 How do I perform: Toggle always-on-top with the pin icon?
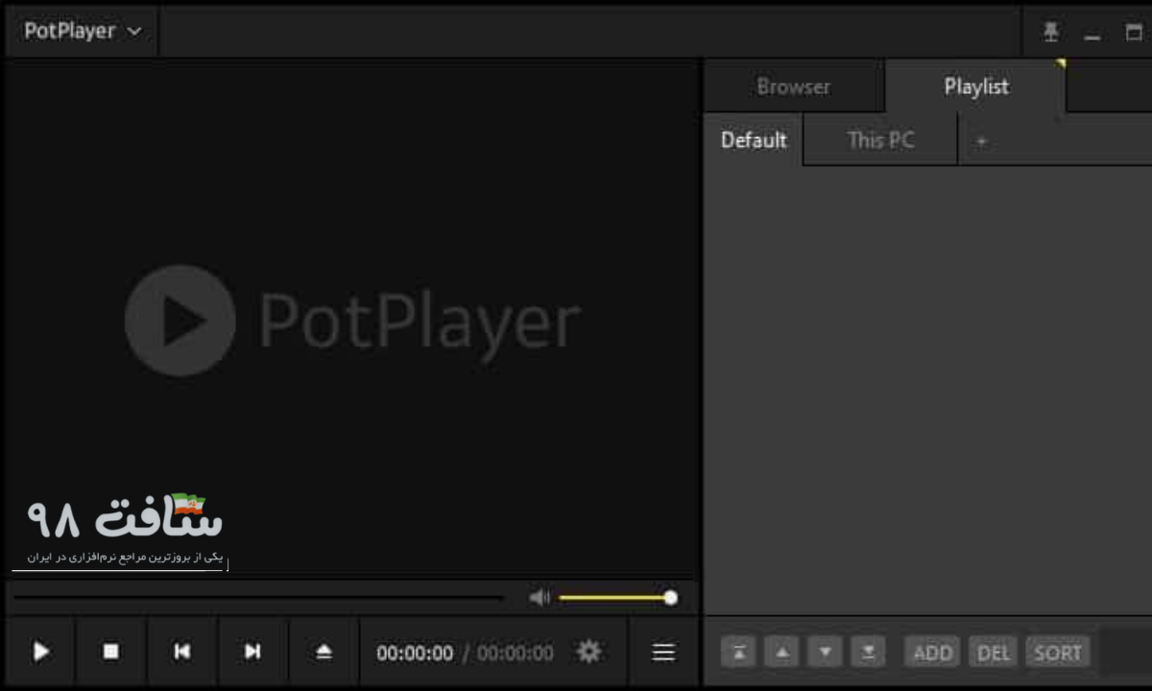point(1050,31)
